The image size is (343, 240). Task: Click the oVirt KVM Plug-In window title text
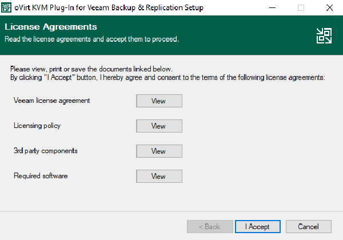pos(109,7)
